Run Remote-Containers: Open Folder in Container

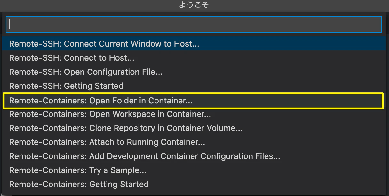tap(101, 101)
